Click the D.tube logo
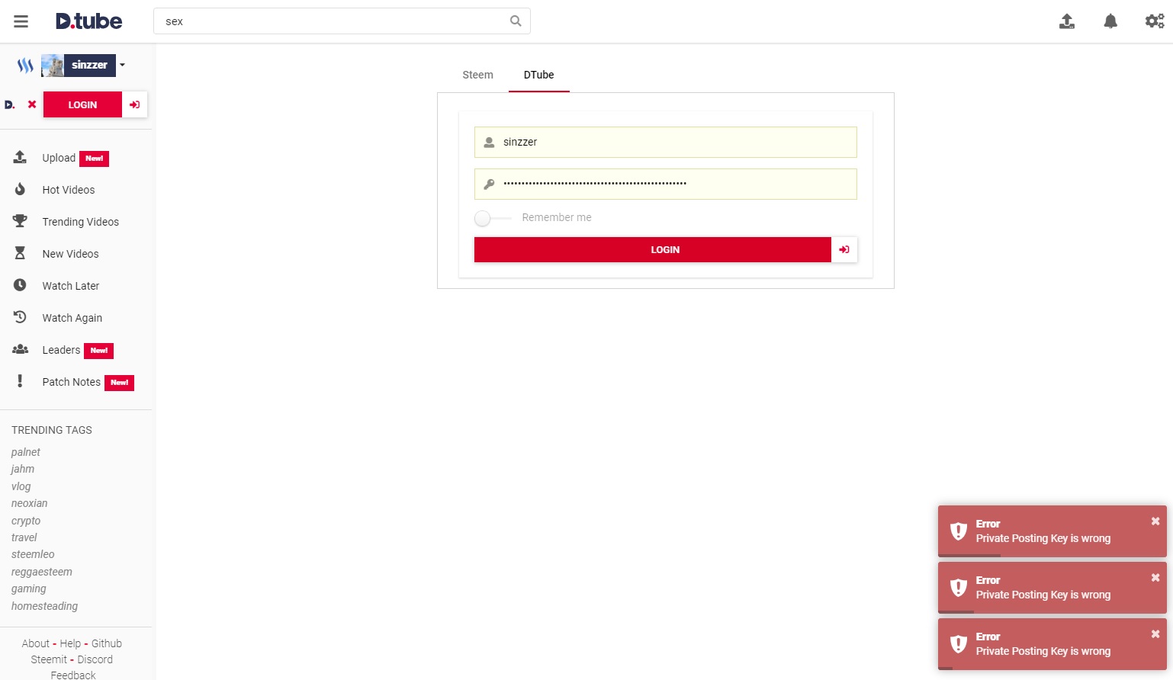The height and width of the screenshot is (680, 1173). [88, 21]
